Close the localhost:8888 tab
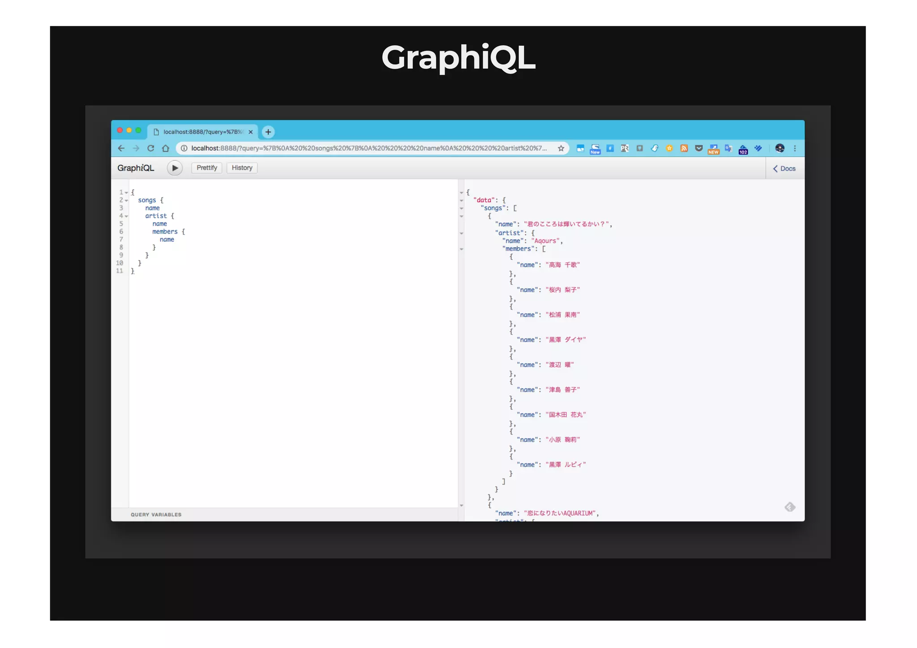The image size is (917, 648). tap(251, 132)
